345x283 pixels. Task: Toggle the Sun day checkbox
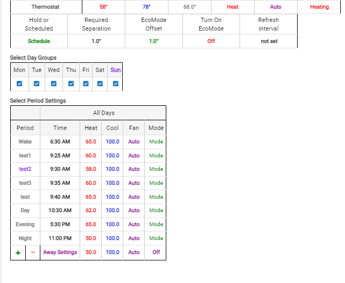pos(116,84)
